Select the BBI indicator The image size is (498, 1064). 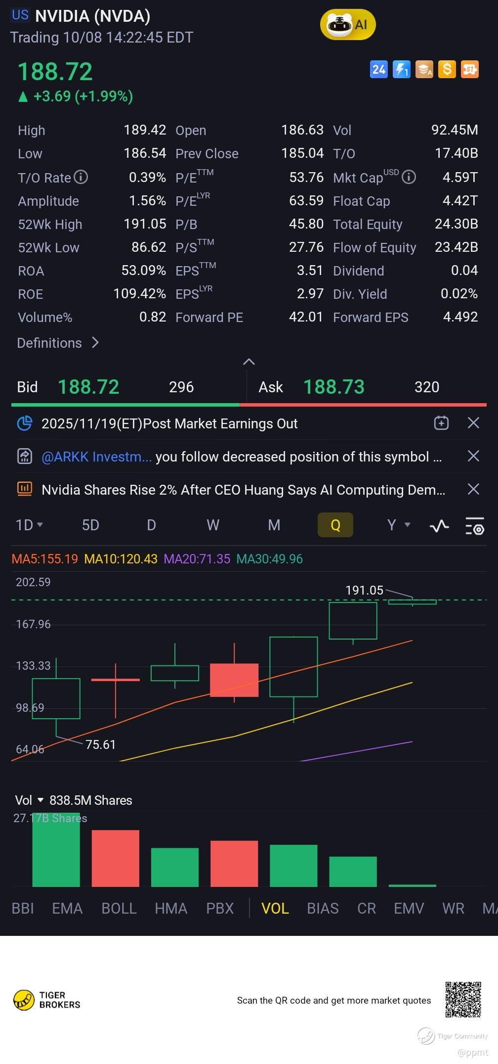23,908
